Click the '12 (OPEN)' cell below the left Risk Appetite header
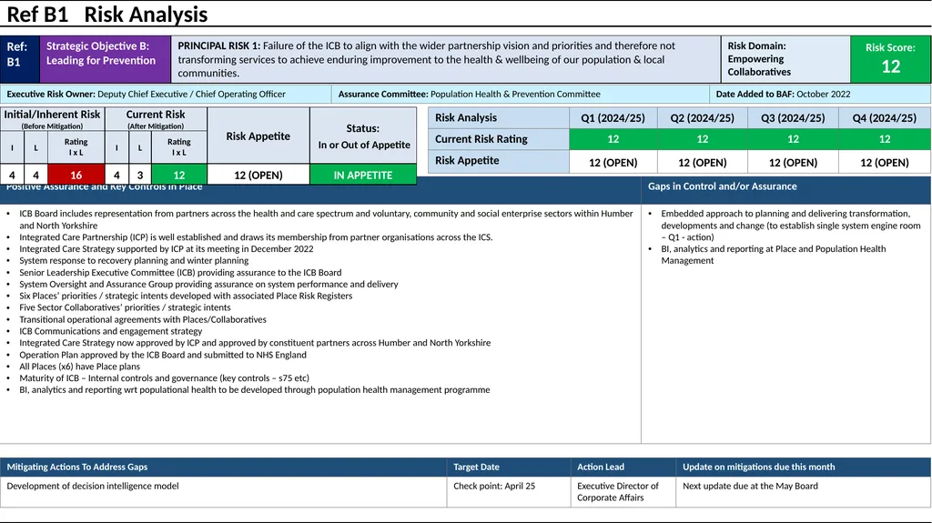The height and width of the screenshot is (523, 932). [x=258, y=175]
